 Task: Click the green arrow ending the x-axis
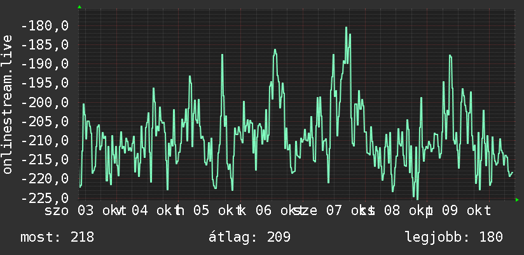[517, 200]
